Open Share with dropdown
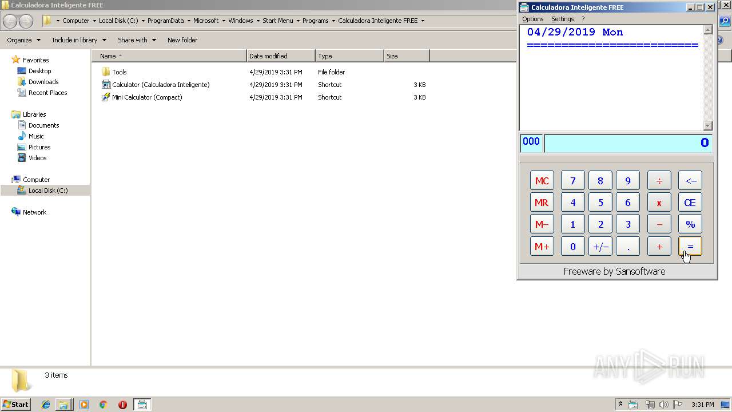The height and width of the screenshot is (412, 732). tap(137, 40)
